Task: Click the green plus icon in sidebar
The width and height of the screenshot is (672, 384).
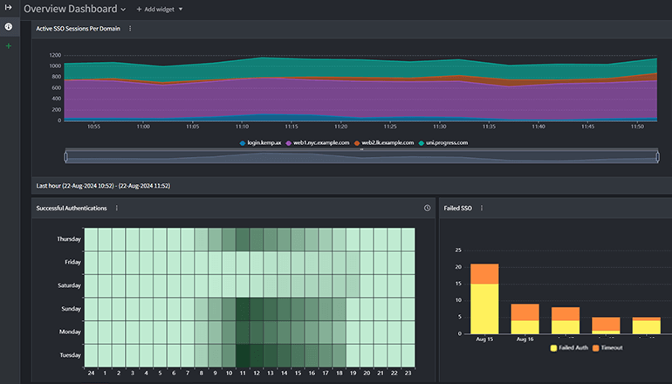Action: [9, 45]
